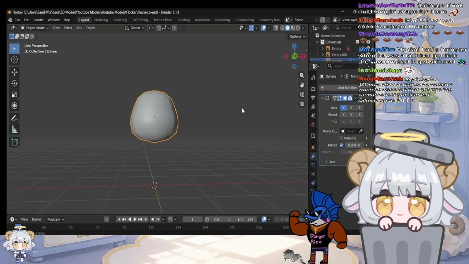Select the Measure tool
This screenshot has width=469, height=264.
(14, 129)
